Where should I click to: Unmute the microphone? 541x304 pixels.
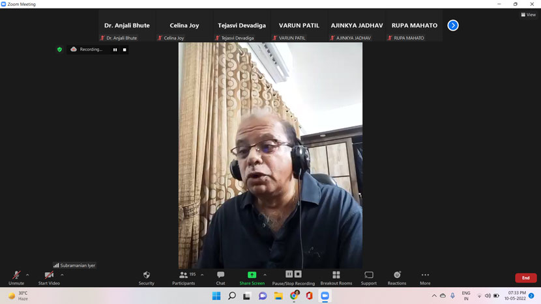16,277
